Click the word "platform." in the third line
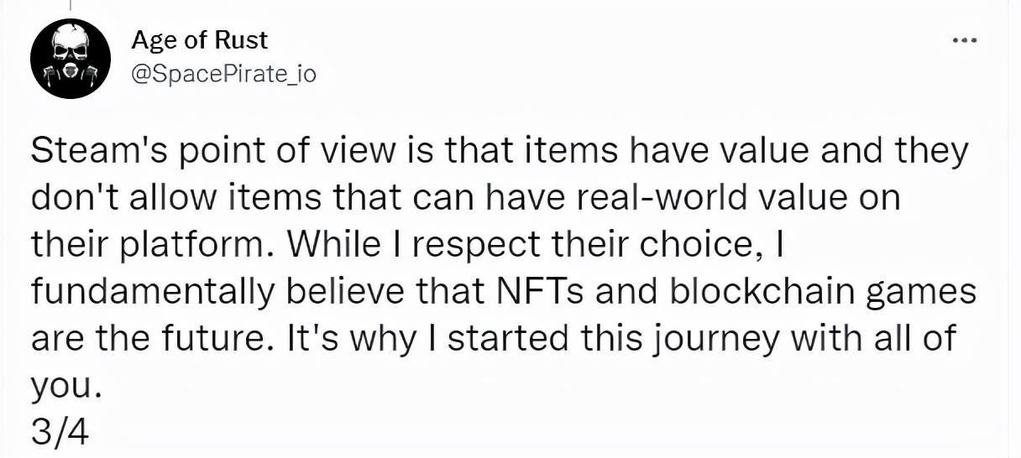Image resolution: width=1021 pixels, height=458 pixels. click(x=196, y=245)
